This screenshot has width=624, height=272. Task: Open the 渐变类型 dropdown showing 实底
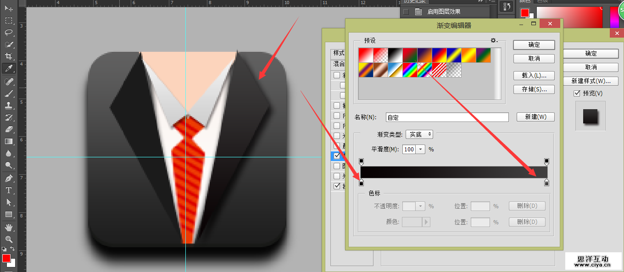(x=419, y=134)
